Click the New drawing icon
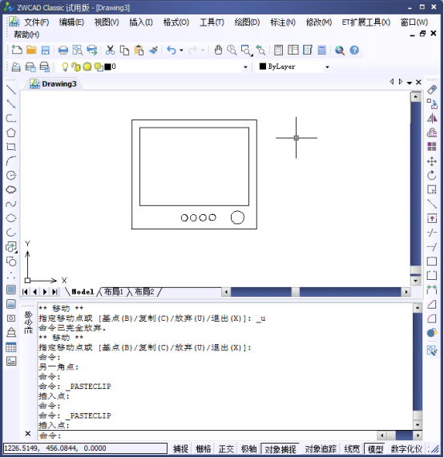Screen dimensions: 444x458 coord(17,50)
